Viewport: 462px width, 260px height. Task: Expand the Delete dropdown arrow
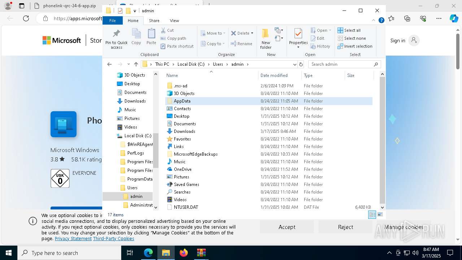click(252, 33)
